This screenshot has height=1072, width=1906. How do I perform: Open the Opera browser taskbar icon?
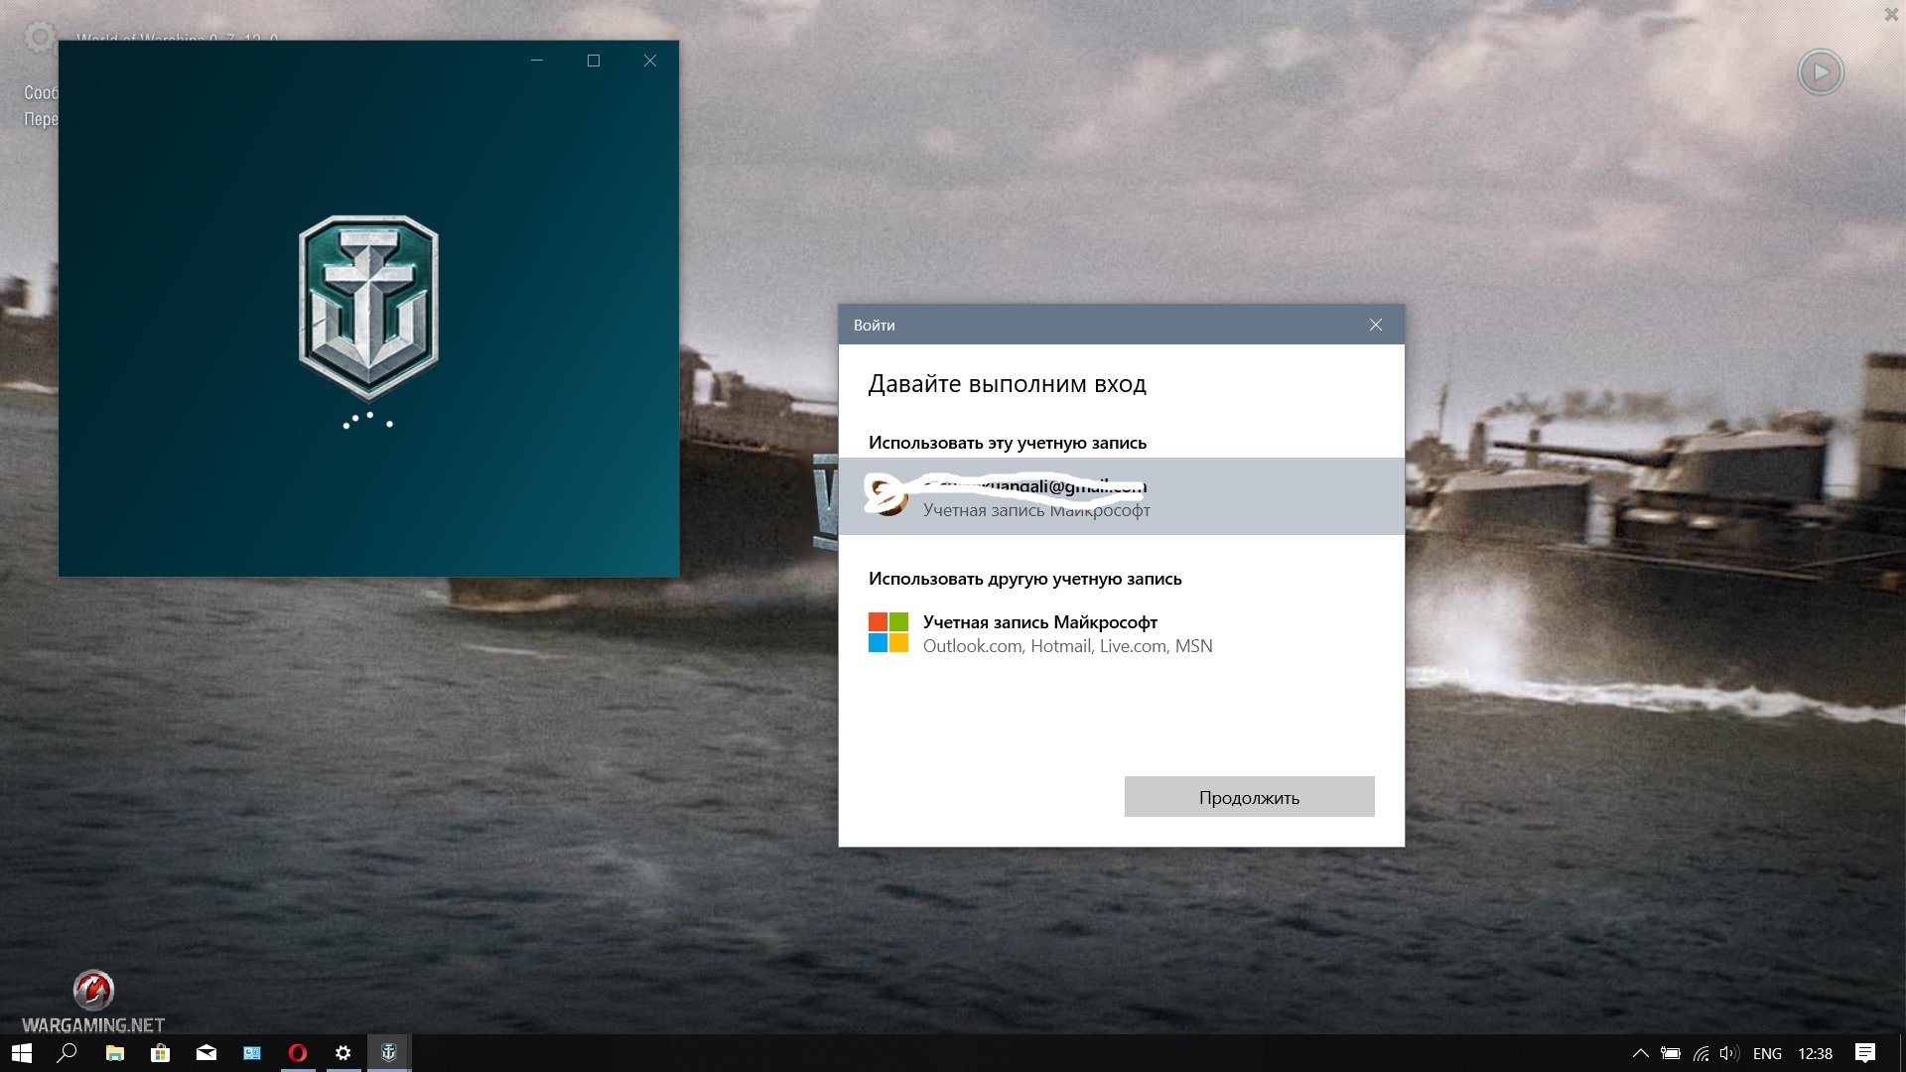(x=297, y=1053)
